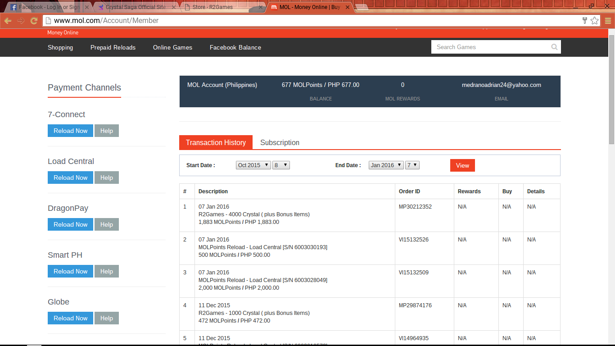Open the Chrome hamburger menu
This screenshot has height=346, width=615.
pyautogui.click(x=607, y=21)
